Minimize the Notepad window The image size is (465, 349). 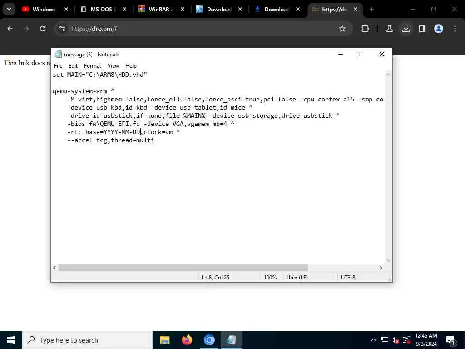click(x=341, y=55)
